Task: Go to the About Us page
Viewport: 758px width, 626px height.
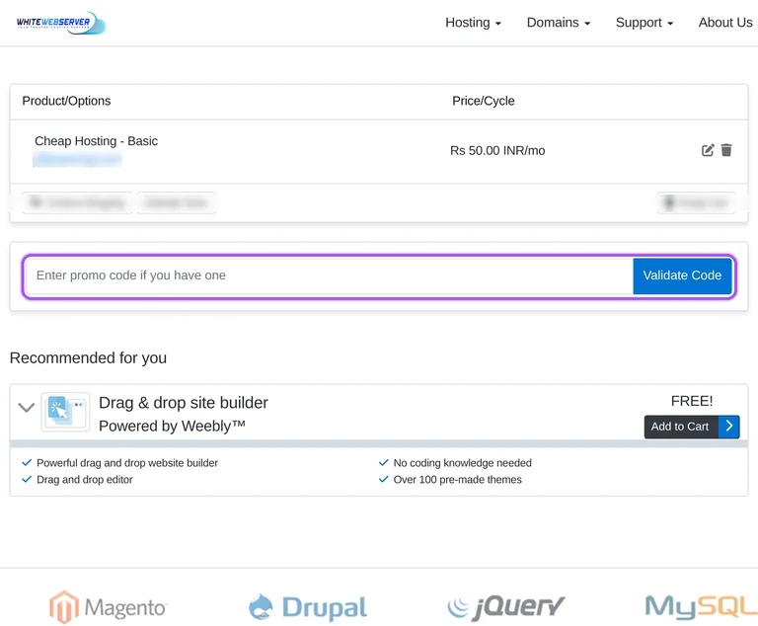Action: 725,23
